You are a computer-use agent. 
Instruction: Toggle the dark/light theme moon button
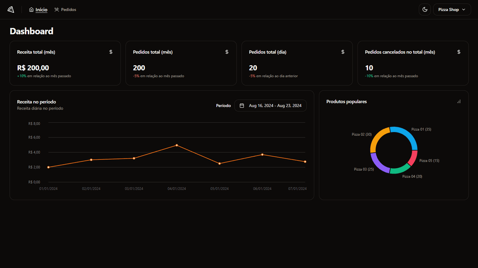424,10
